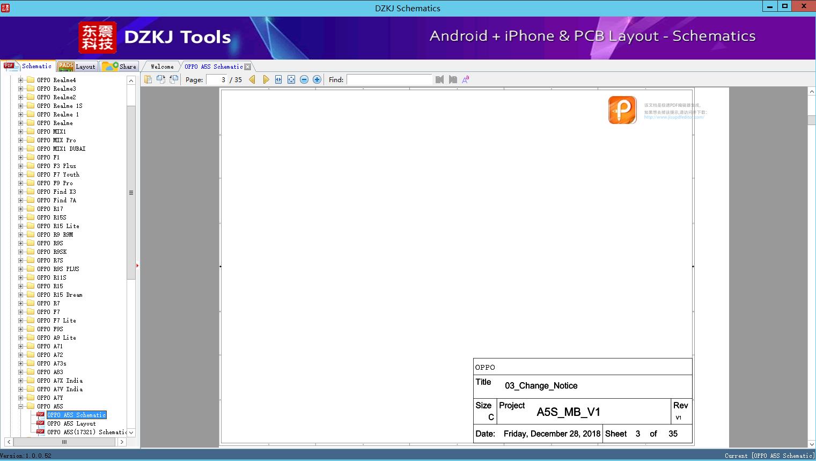
Task: Go to the previous page arrow
Action: click(252, 79)
